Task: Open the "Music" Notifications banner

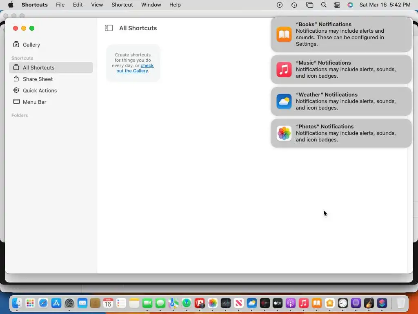Action: point(341,70)
